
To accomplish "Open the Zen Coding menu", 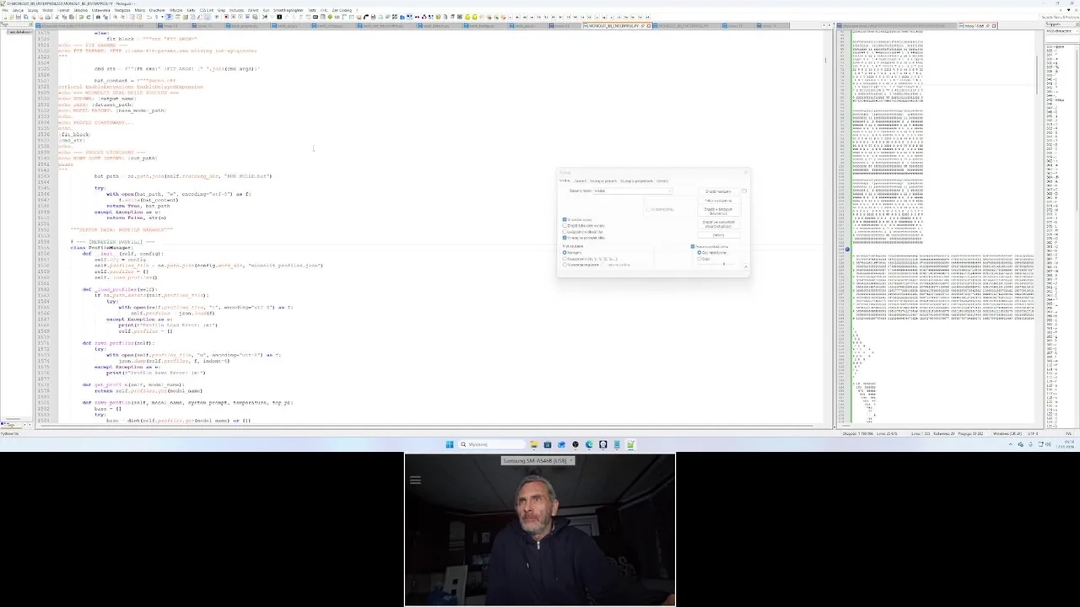I will [x=342, y=9].
